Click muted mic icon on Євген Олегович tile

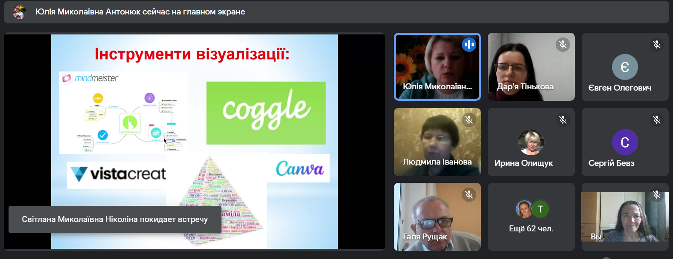click(x=657, y=44)
